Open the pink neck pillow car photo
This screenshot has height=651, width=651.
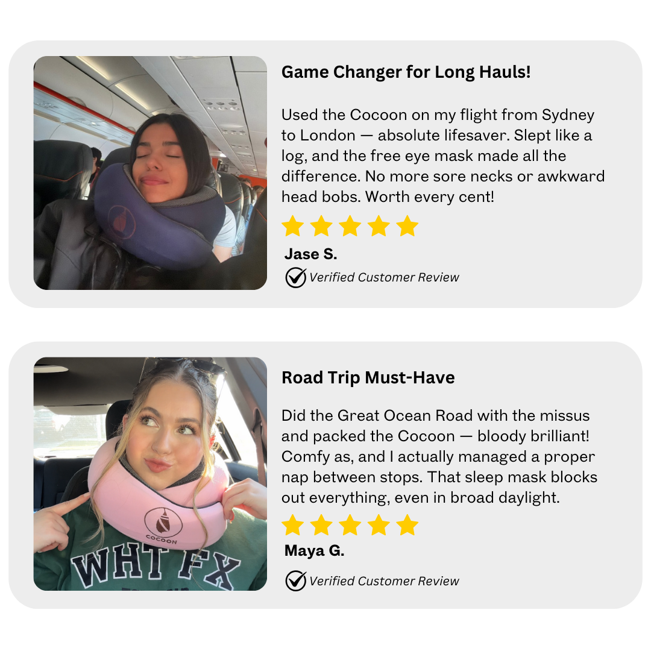pos(150,474)
